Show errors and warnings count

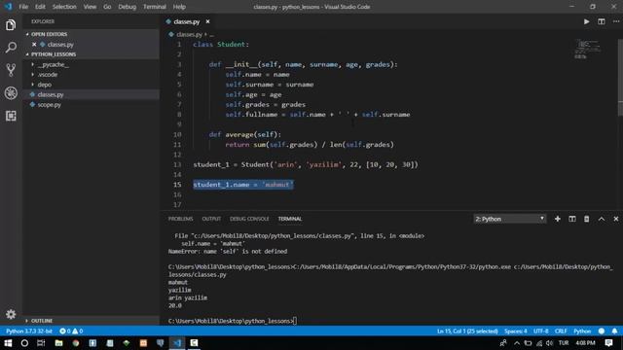pyautogui.click(x=71, y=331)
